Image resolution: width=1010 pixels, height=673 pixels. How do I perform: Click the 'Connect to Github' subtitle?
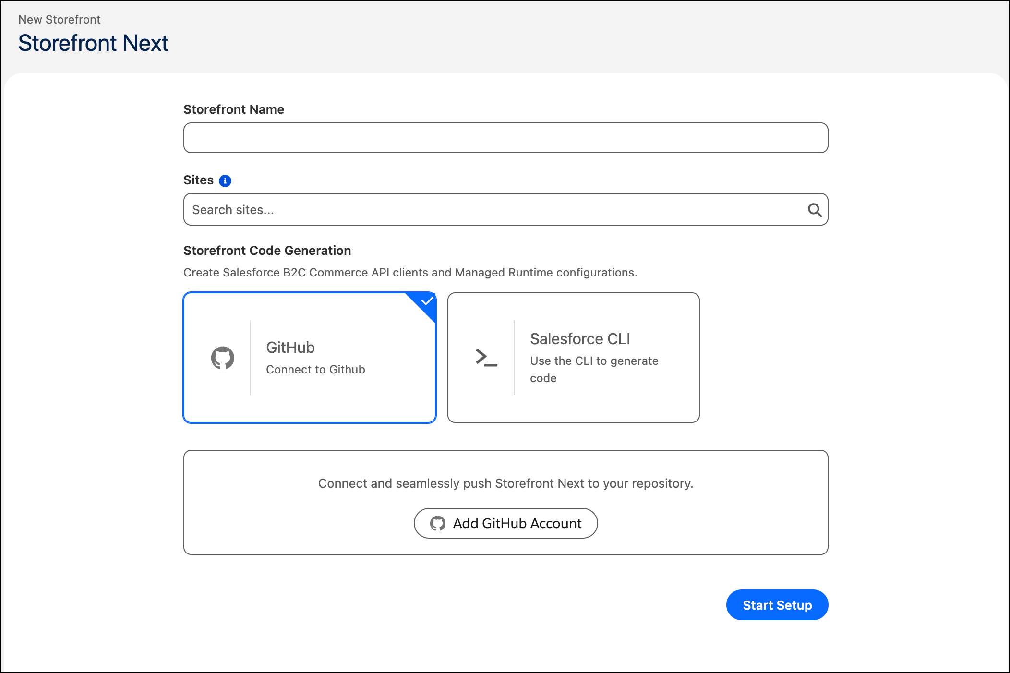tap(315, 370)
